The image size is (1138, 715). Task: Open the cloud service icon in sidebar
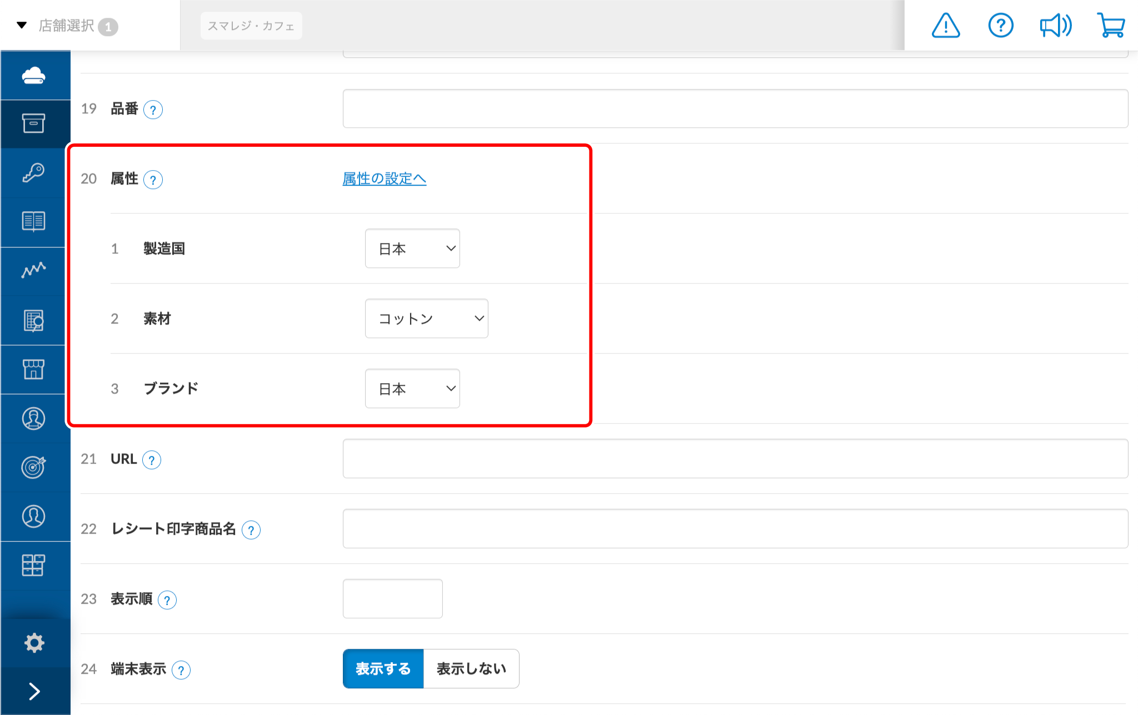coord(34,75)
